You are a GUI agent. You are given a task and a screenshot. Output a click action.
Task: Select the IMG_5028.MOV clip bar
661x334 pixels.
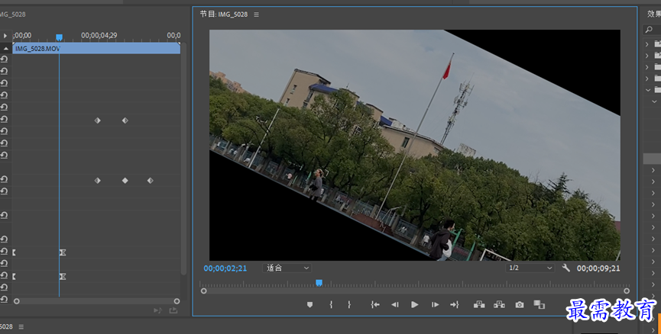(x=96, y=48)
